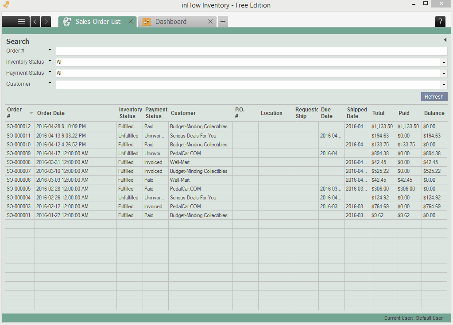Click order date 2016-04-13 9:03:22 PM
Viewport: 453px width, 325px height.
tap(61, 136)
